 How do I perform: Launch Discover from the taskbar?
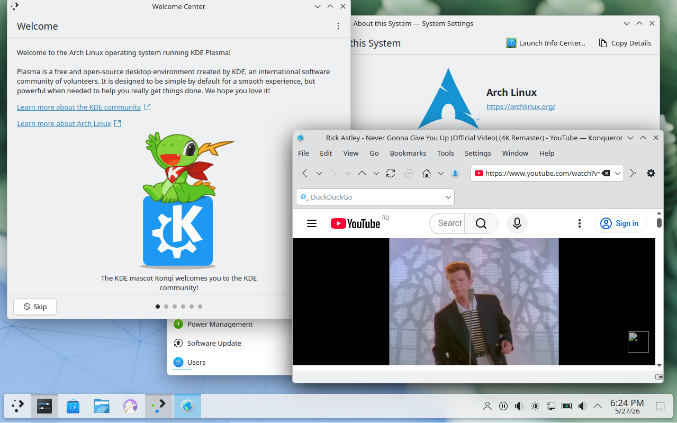click(73, 406)
